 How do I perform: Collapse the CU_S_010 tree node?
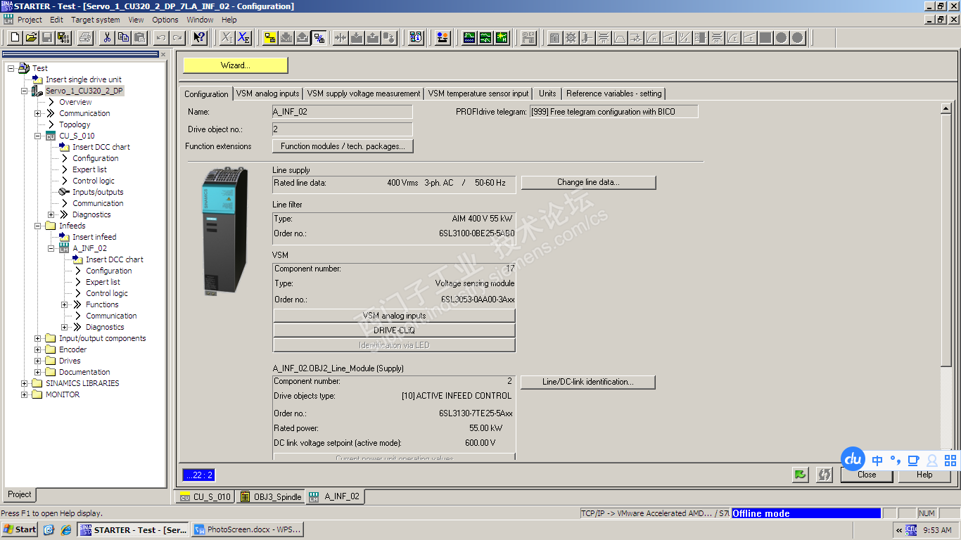pyautogui.click(x=37, y=136)
